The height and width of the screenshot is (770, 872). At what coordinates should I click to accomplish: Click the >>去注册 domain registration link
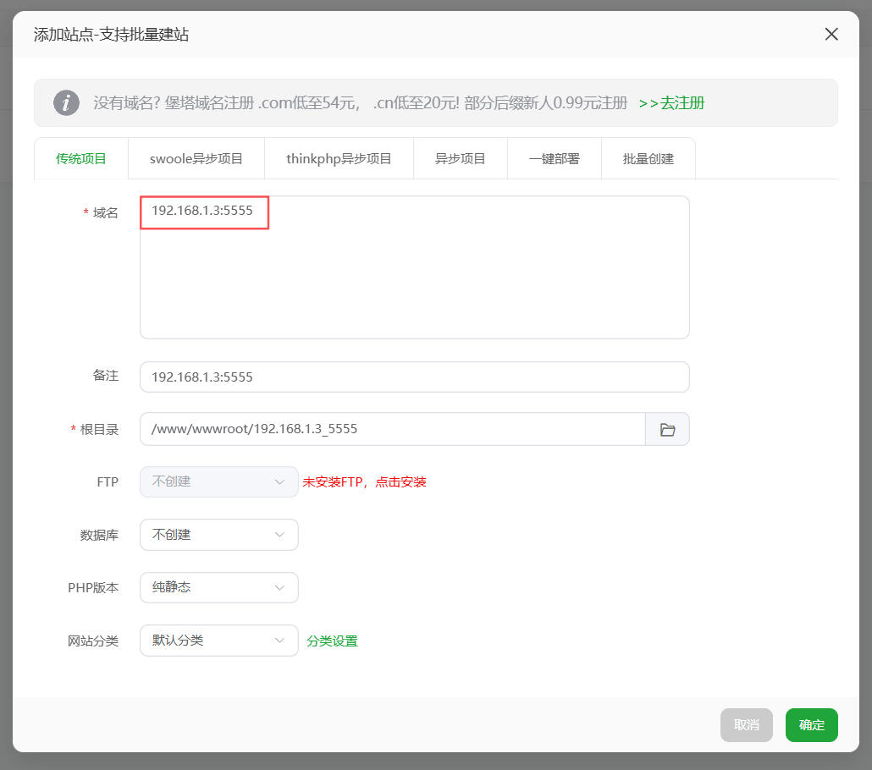(671, 103)
